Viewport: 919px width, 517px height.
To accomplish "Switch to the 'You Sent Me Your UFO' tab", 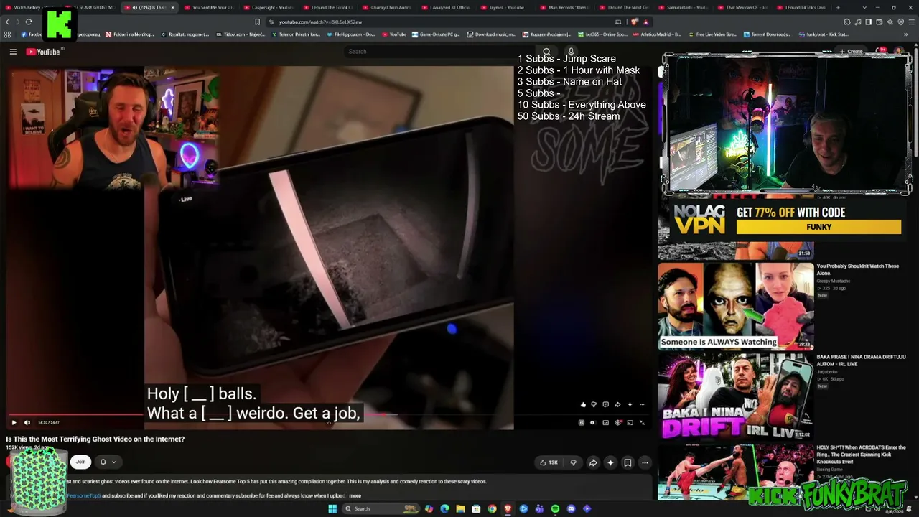I will pyautogui.click(x=208, y=7).
